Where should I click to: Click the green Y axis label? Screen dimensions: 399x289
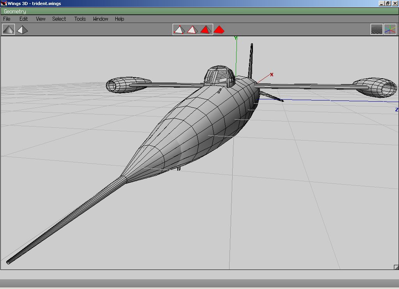pyautogui.click(x=236, y=38)
